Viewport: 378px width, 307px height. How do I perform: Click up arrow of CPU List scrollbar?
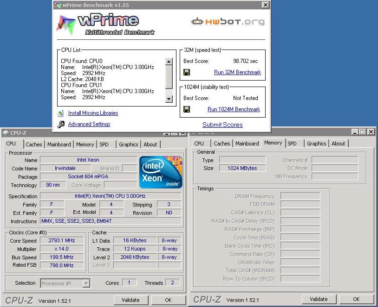[x=169, y=62]
